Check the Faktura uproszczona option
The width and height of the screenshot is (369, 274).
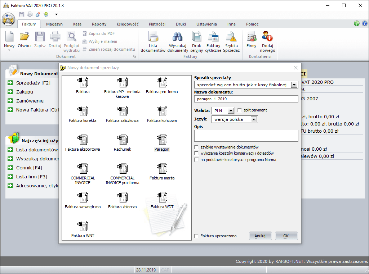pyautogui.click(x=196, y=236)
